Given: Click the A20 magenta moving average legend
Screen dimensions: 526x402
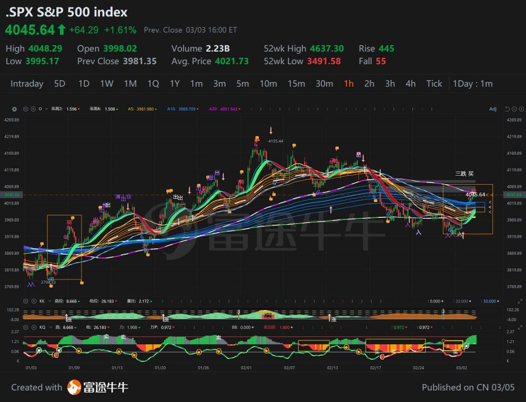Looking at the screenshot, I should [224, 109].
